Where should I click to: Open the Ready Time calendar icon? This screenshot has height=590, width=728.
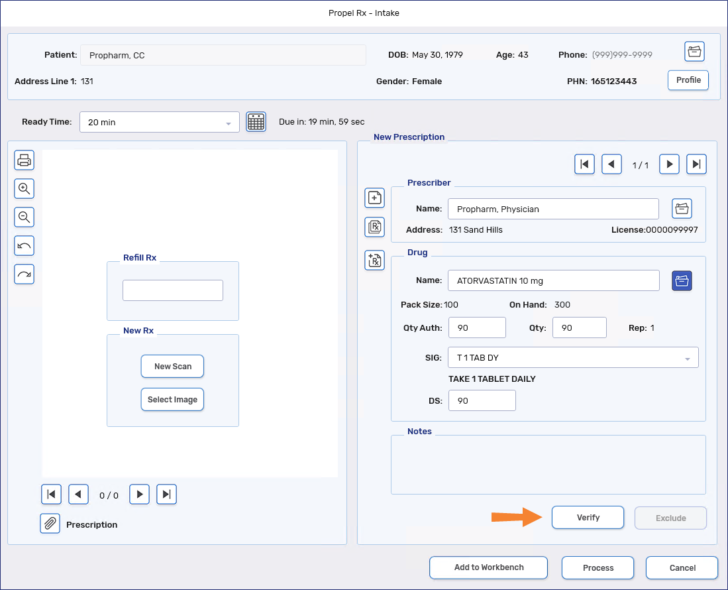click(x=256, y=122)
